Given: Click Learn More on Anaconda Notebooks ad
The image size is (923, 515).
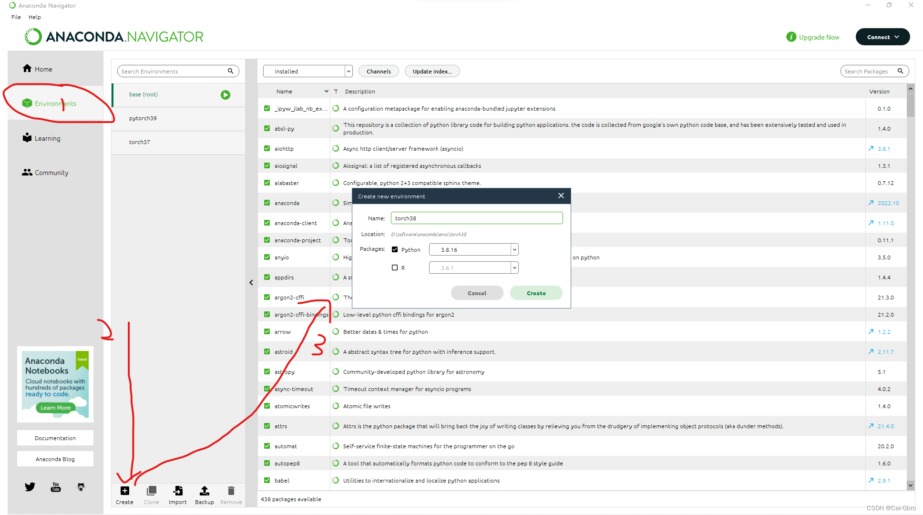Looking at the screenshot, I should pyautogui.click(x=55, y=407).
